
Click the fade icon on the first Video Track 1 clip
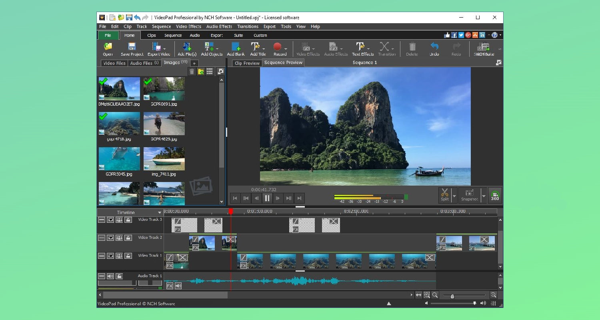(170, 257)
